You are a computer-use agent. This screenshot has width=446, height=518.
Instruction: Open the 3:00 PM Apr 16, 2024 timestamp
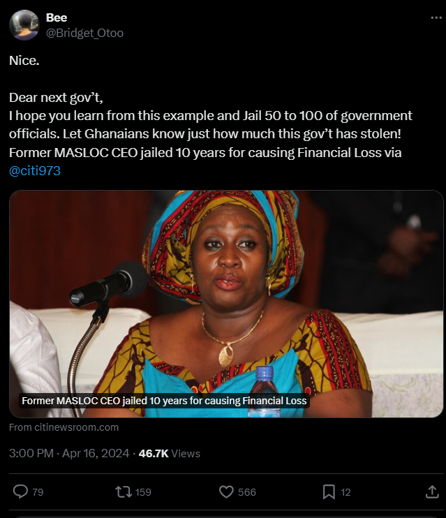pyautogui.click(x=69, y=453)
